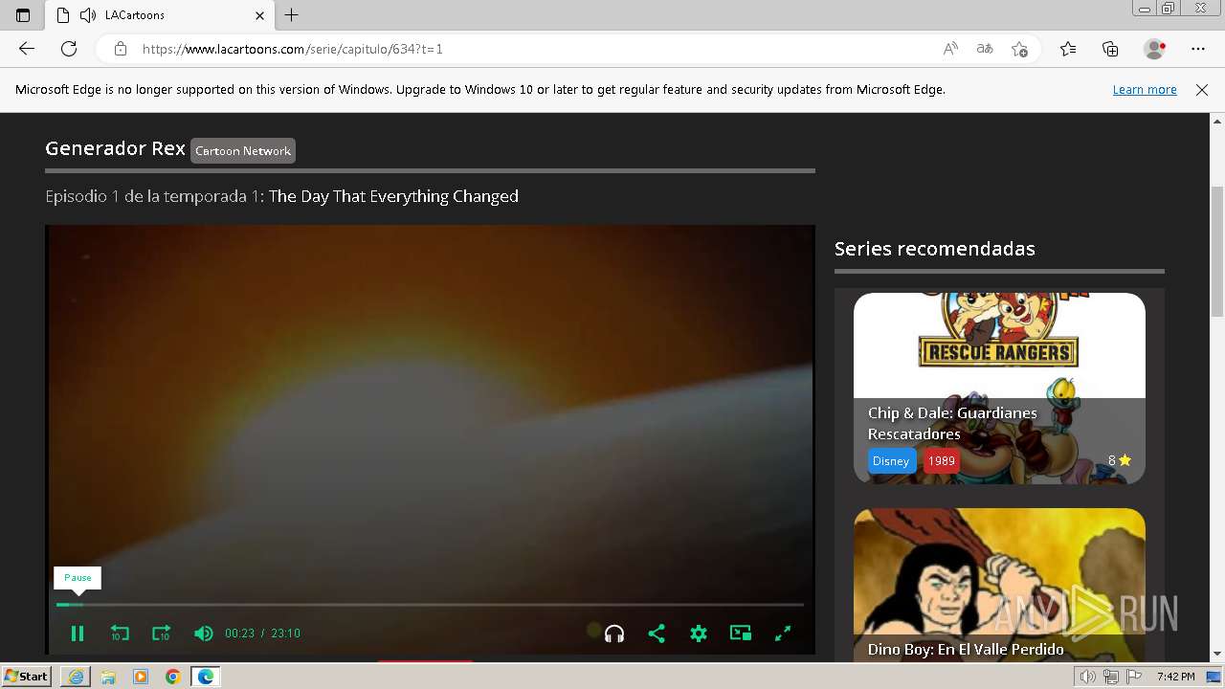
Task: Open the Chip & Dale: Guardianes Rescatadores card
Action: [999, 388]
